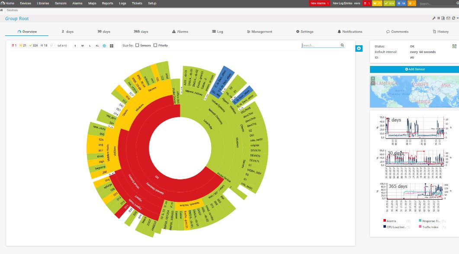Click the orange unusual U badge in top bar
The image size is (459, 254).
(x=411, y=3)
